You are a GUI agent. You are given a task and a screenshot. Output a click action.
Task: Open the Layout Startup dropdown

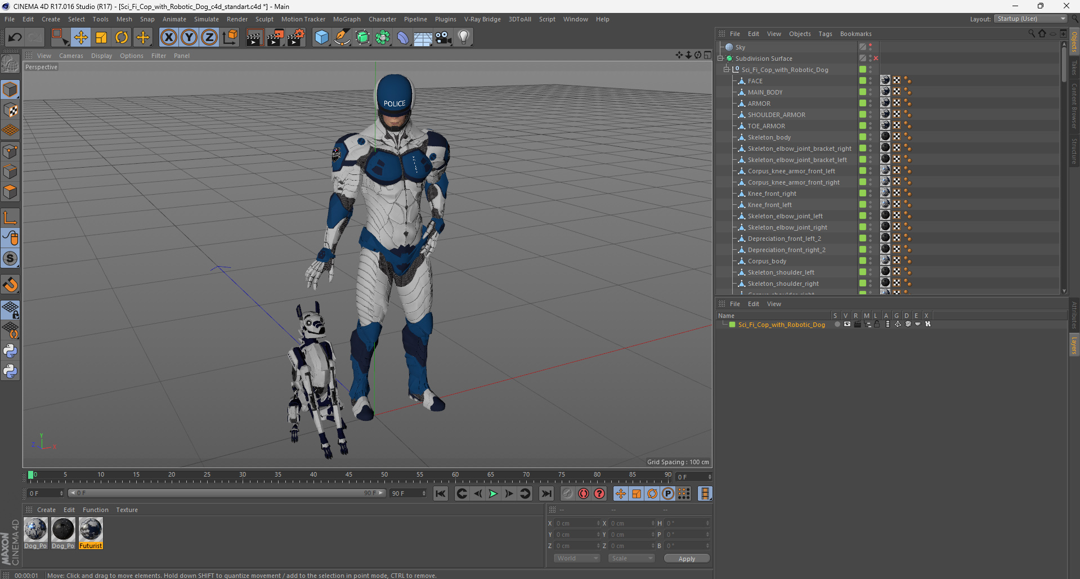pos(1031,19)
